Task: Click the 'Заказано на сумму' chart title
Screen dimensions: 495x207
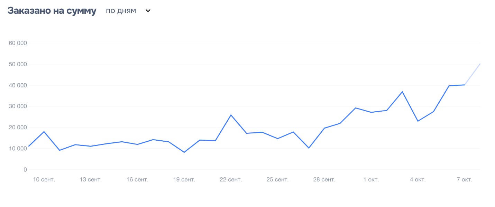Action: 52,11
